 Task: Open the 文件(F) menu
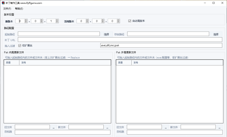pyautogui.click(x=7, y=9)
